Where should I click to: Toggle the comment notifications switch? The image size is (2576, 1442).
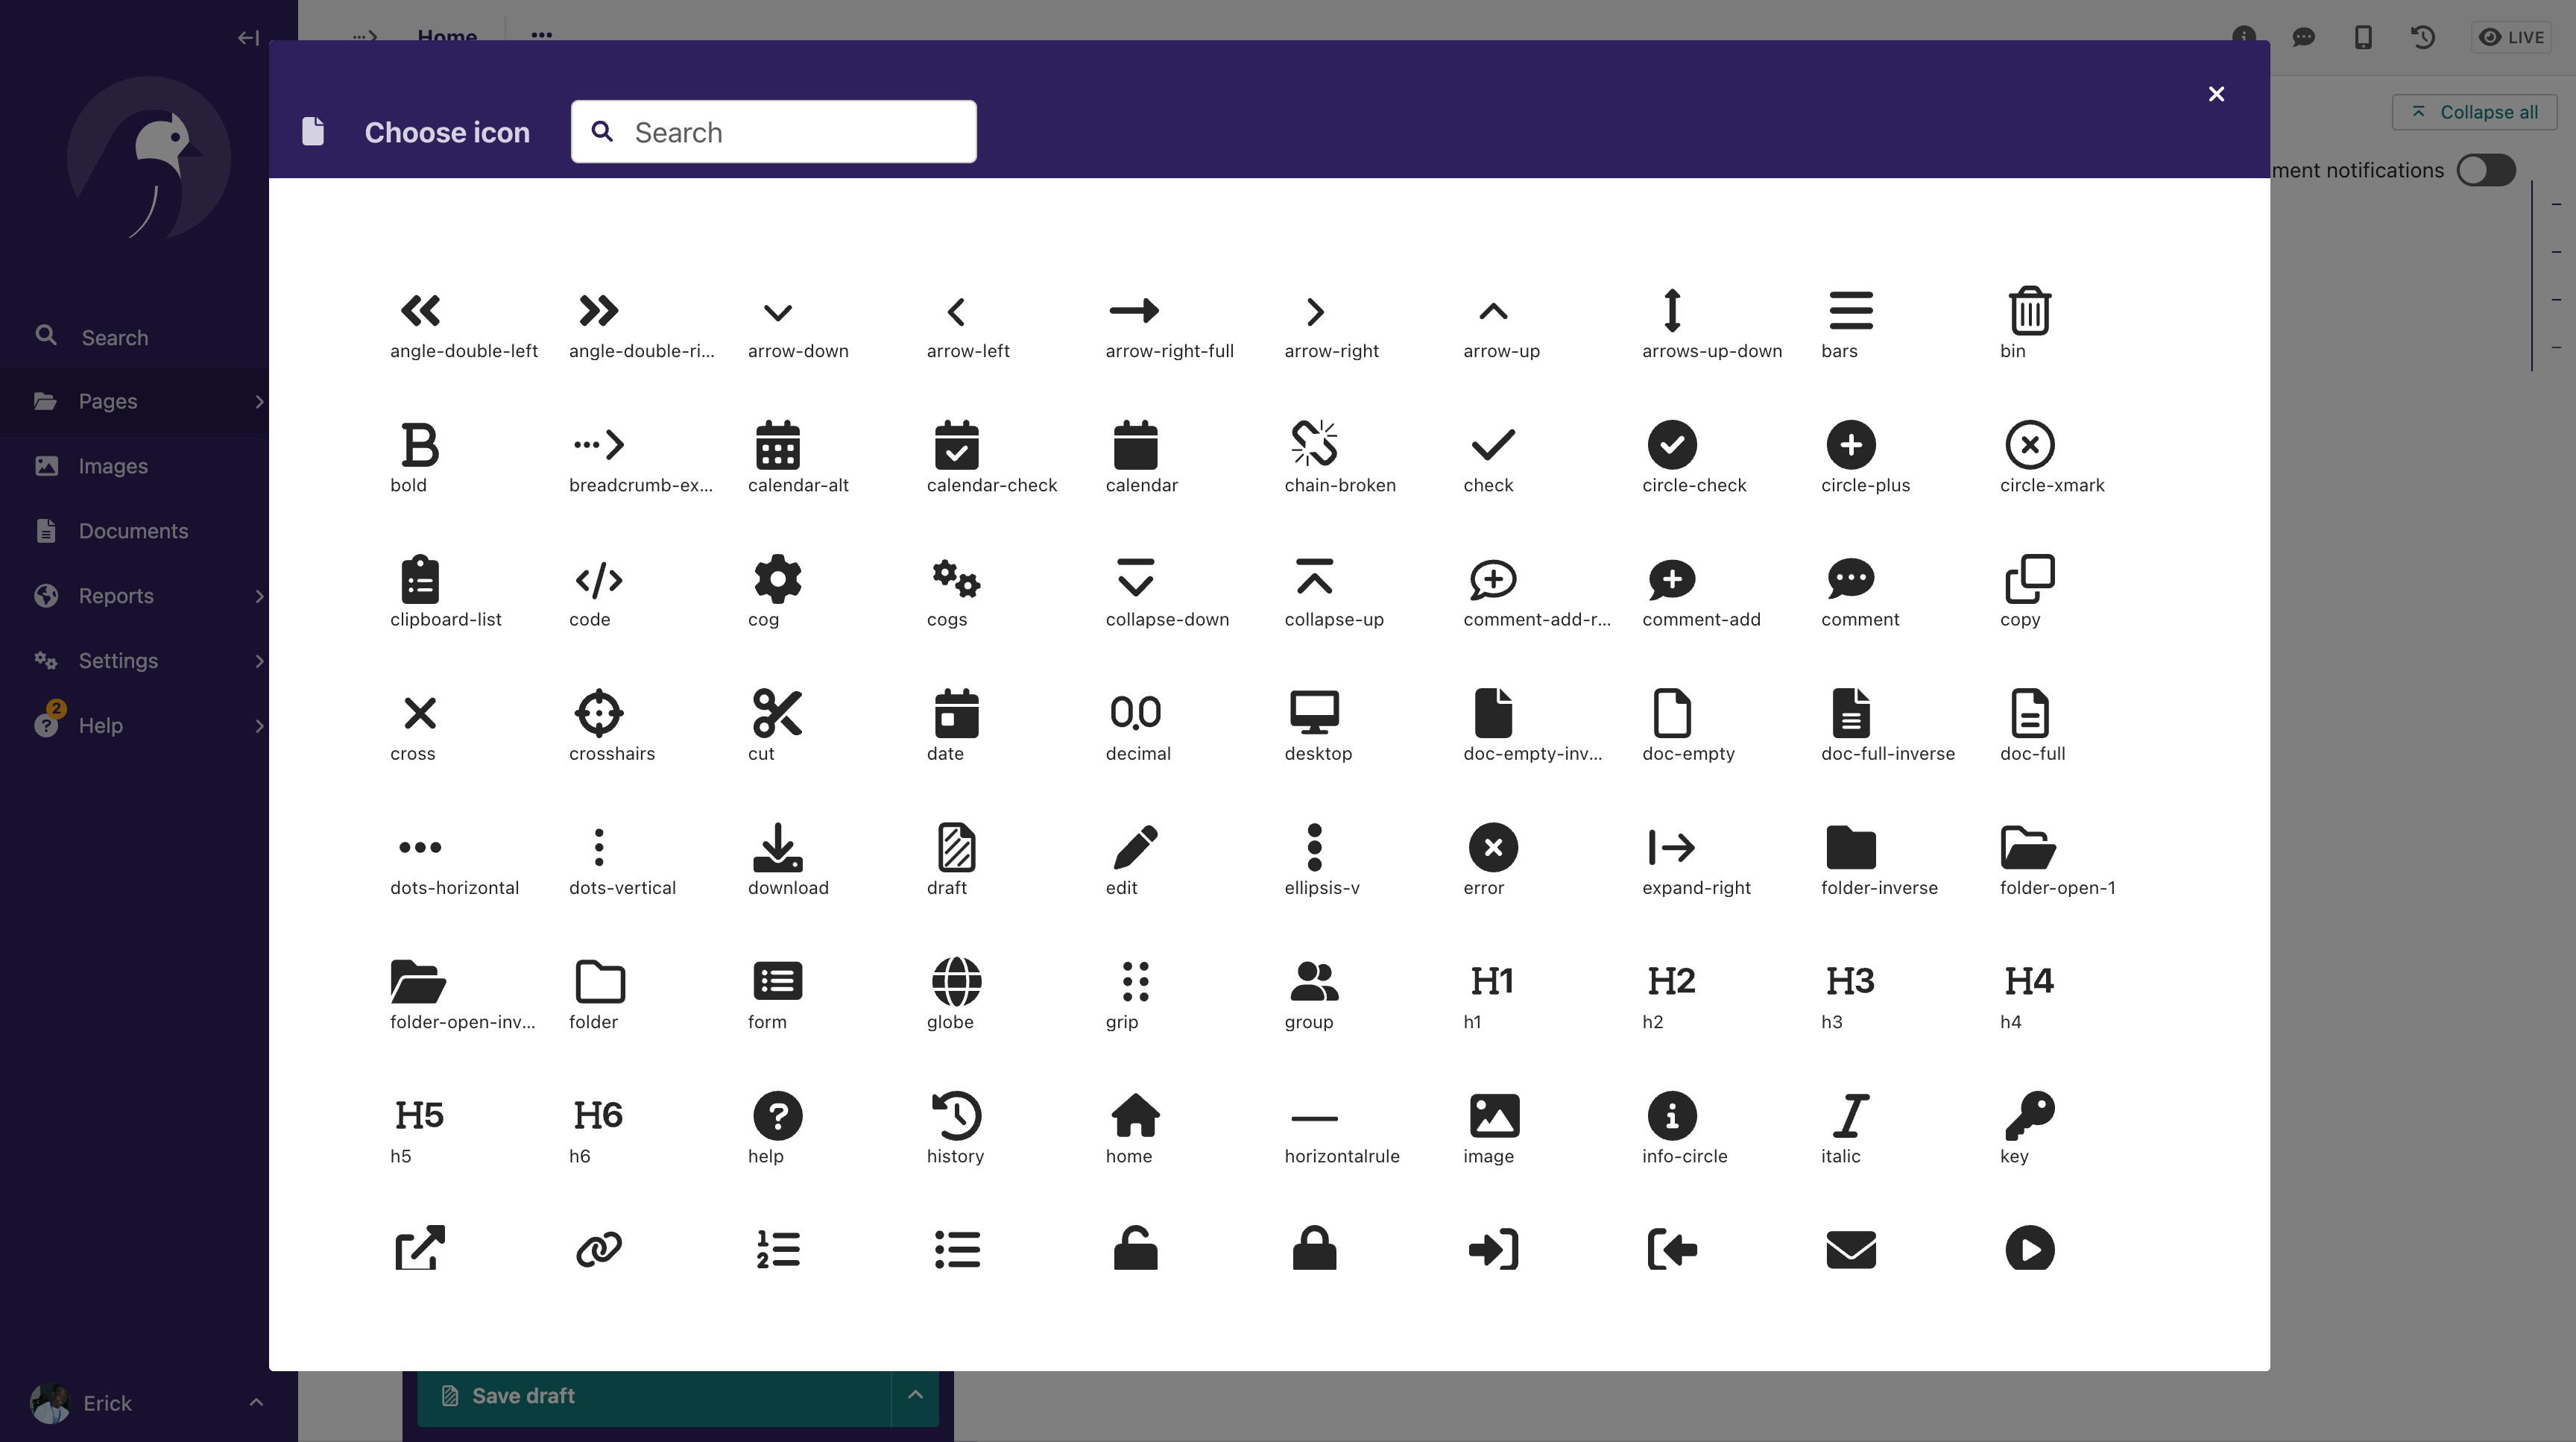point(2486,170)
